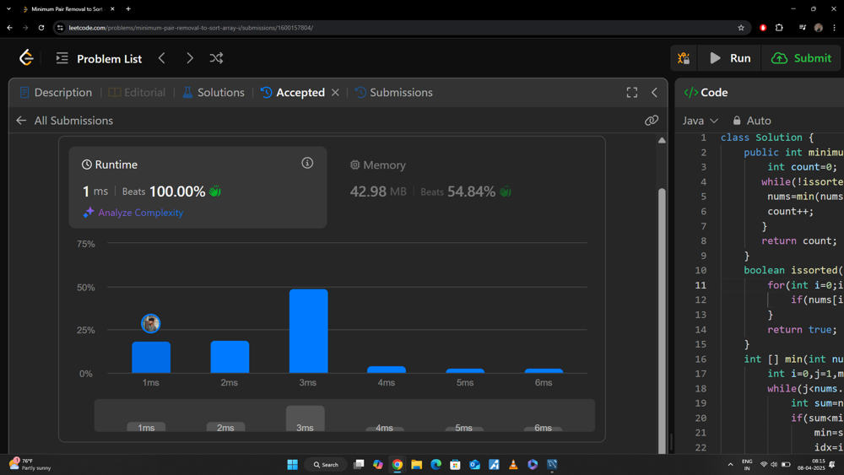The height and width of the screenshot is (475, 844).
Task: Open the browser extensions puzzle icon
Action: 779,28
